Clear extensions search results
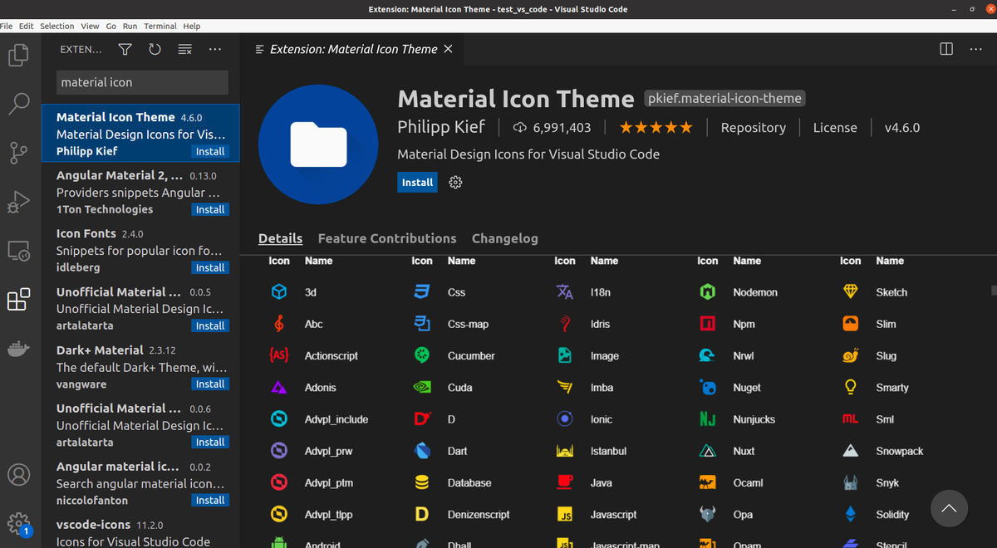 point(185,50)
